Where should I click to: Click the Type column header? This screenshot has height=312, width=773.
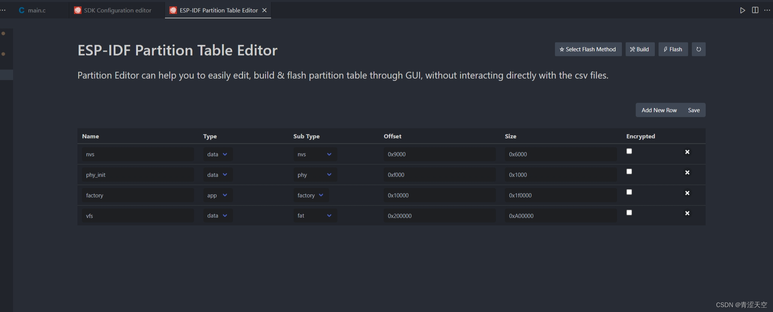[210, 136]
